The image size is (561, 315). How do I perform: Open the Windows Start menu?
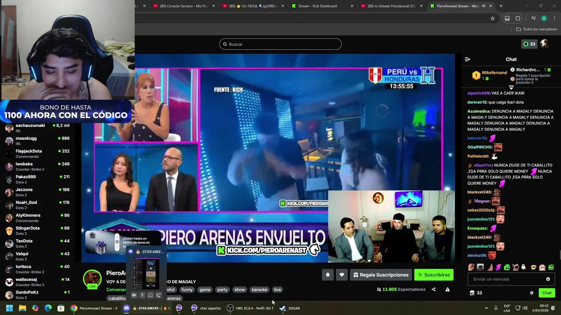pos(9,308)
